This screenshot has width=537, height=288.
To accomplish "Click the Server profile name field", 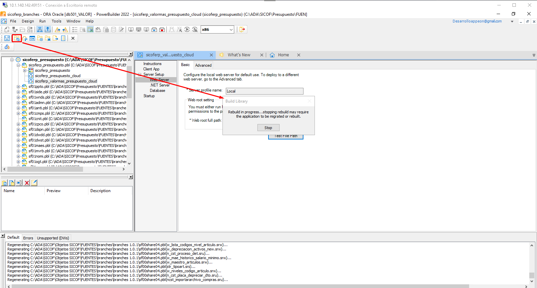I will [264, 91].
